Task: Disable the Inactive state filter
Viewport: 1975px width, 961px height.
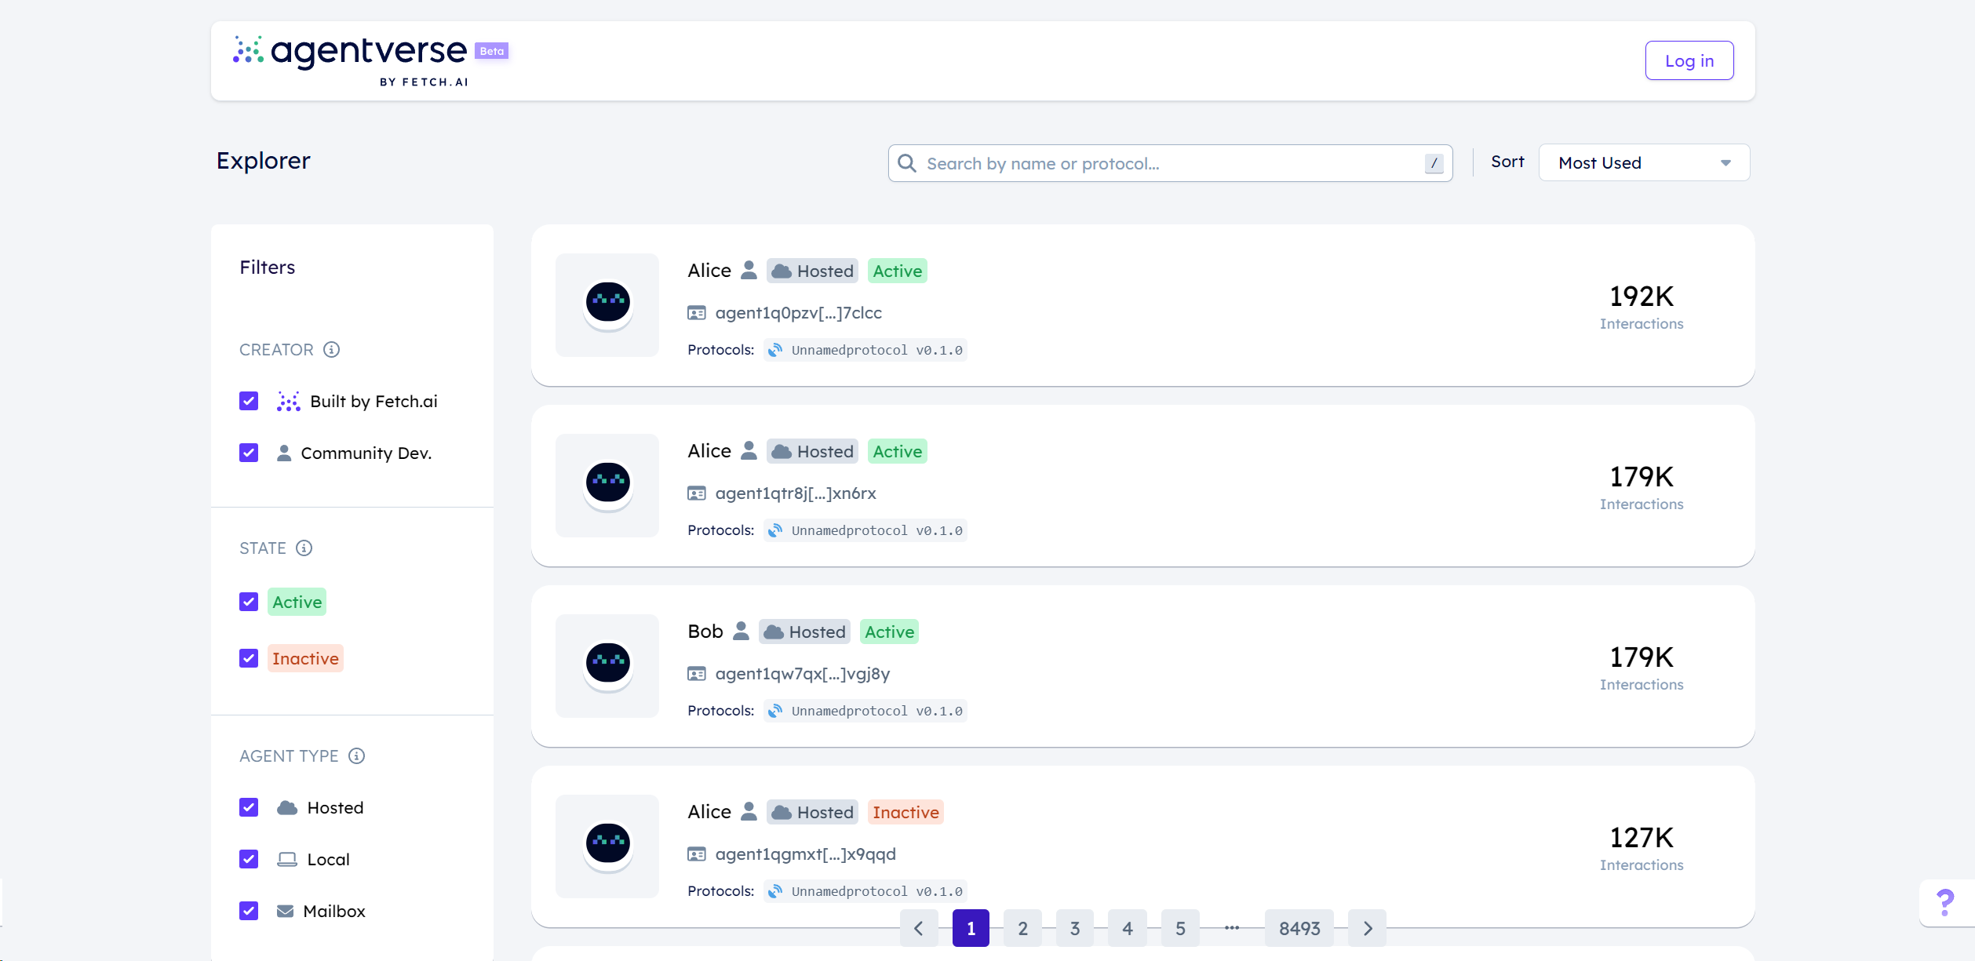Action: pos(249,658)
